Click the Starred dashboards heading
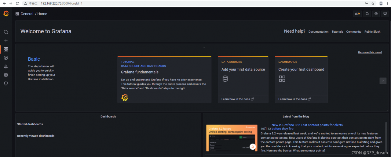391x157 pixels. 30,124
